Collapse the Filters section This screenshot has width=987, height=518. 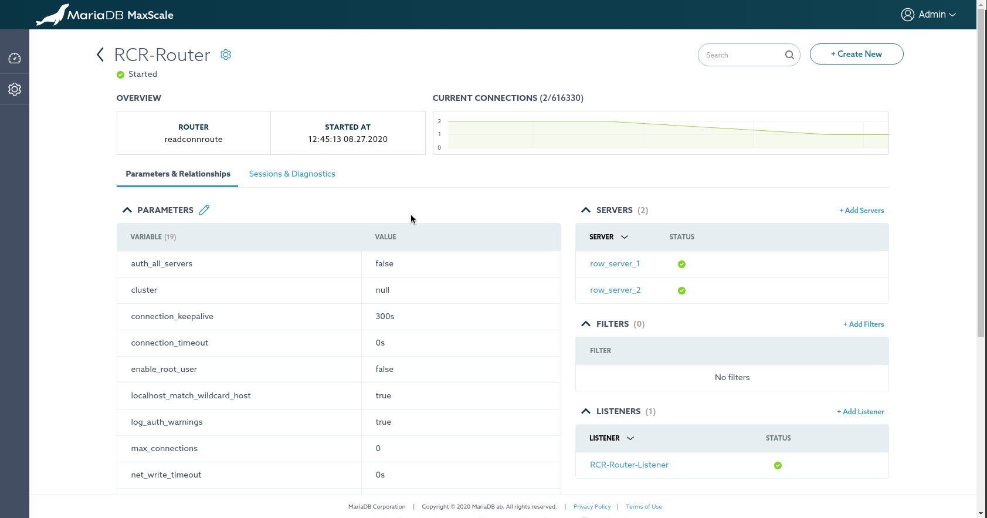point(586,324)
